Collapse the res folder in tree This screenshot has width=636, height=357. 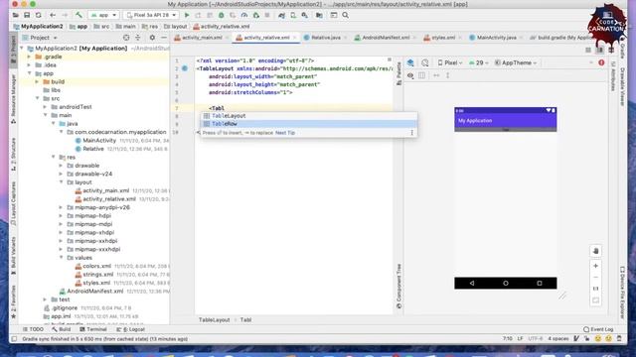click(x=54, y=157)
